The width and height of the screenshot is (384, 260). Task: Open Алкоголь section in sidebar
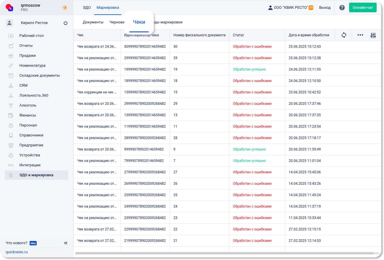[x=28, y=105]
